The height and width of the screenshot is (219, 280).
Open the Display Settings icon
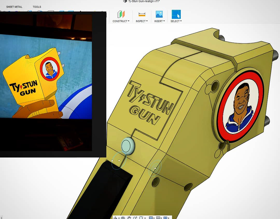(151, 218)
